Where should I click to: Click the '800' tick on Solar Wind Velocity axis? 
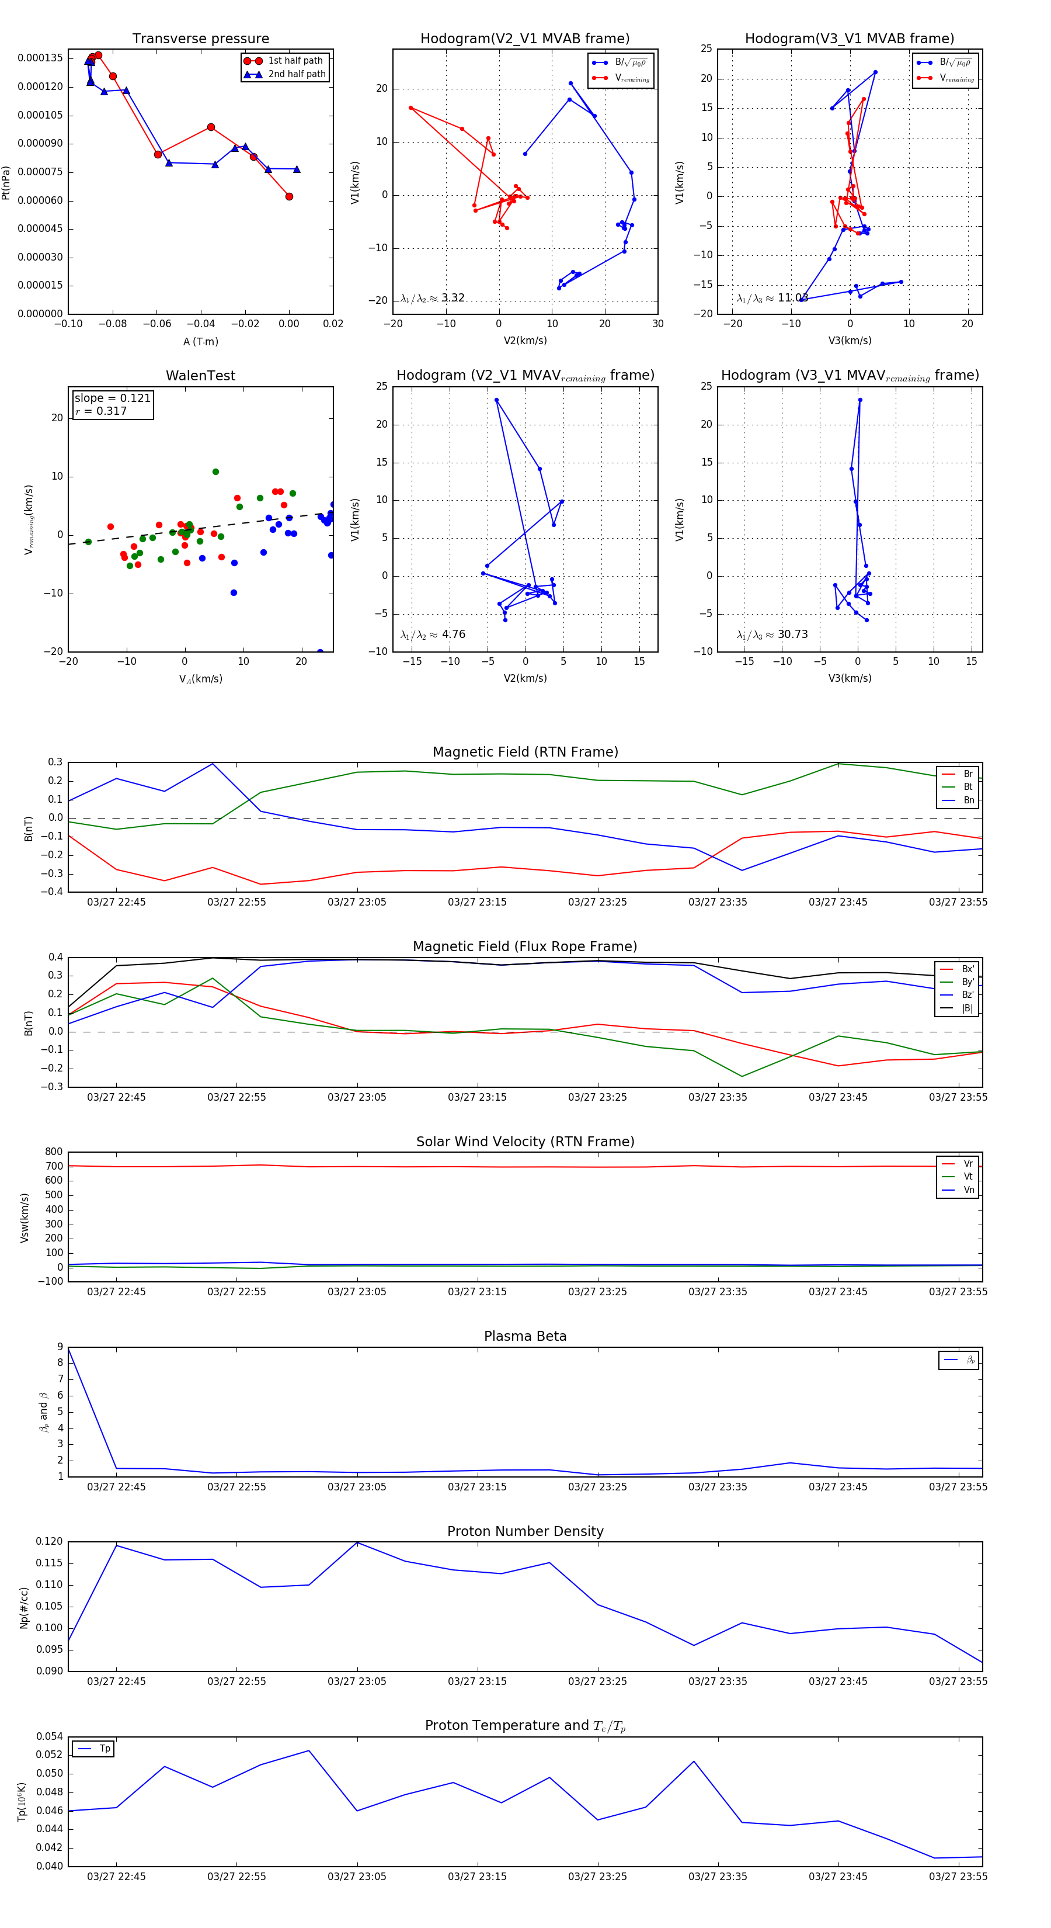click(54, 1152)
